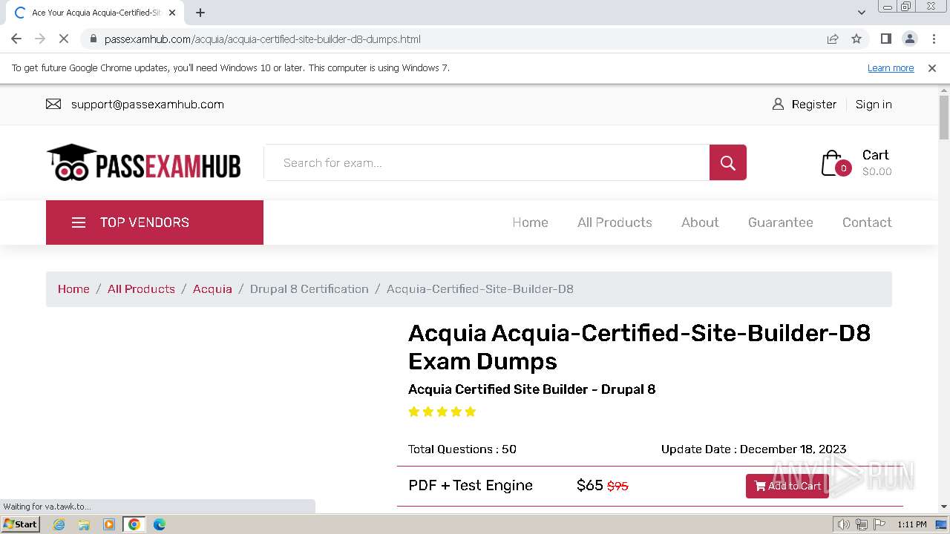Viewport: 950px width, 534px height.
Task: Click the Chrome taskbar icon
Action: coord(134,524)
